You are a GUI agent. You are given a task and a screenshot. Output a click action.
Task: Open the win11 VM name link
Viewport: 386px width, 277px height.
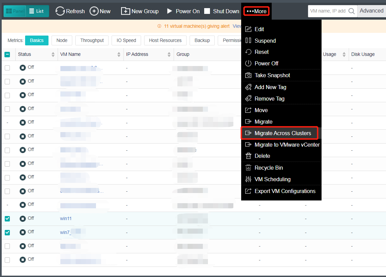click(x=66, y=218)
